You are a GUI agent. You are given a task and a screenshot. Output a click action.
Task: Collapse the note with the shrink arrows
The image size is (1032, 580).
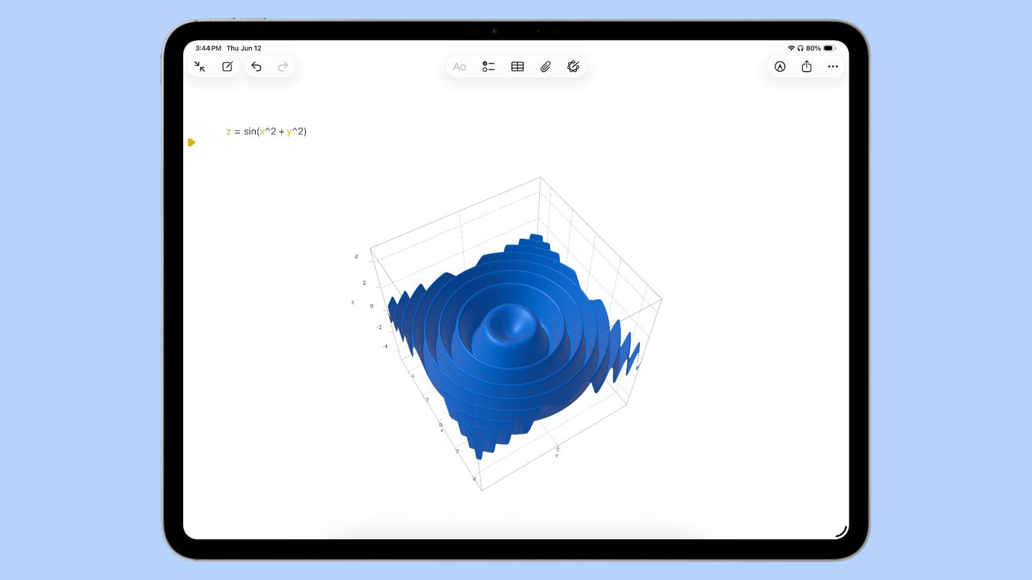tap(201, 66)
